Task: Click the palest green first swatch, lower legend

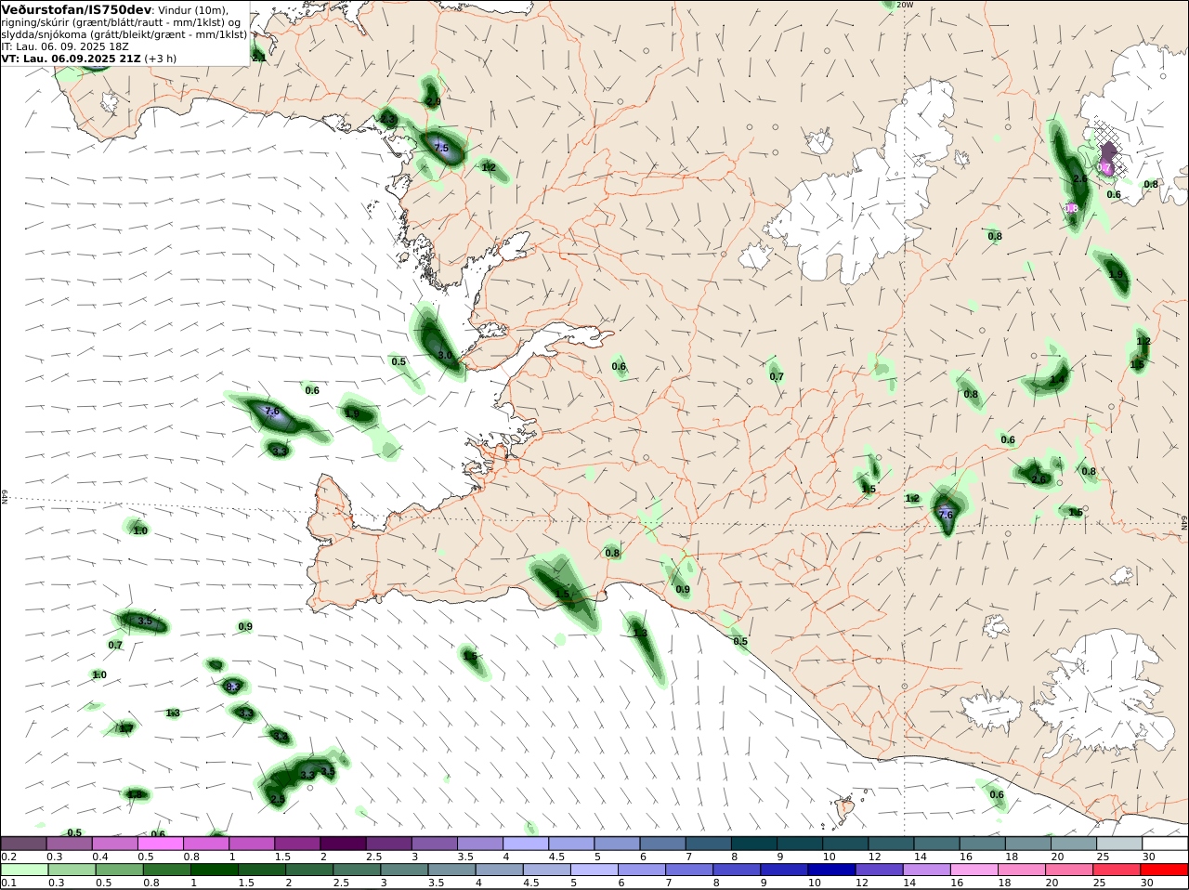Action: pos(23,870)
